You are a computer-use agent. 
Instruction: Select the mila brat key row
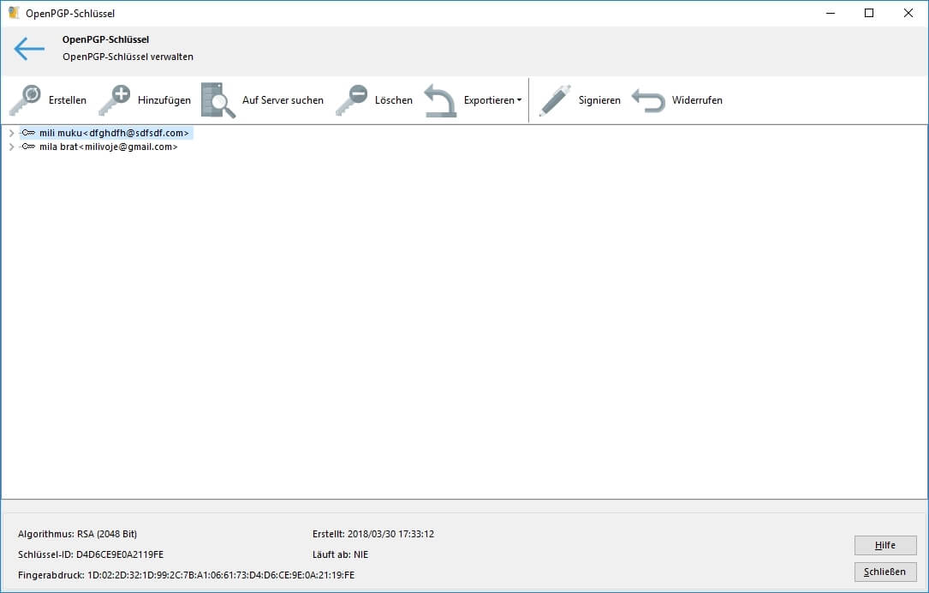[108, 147]
